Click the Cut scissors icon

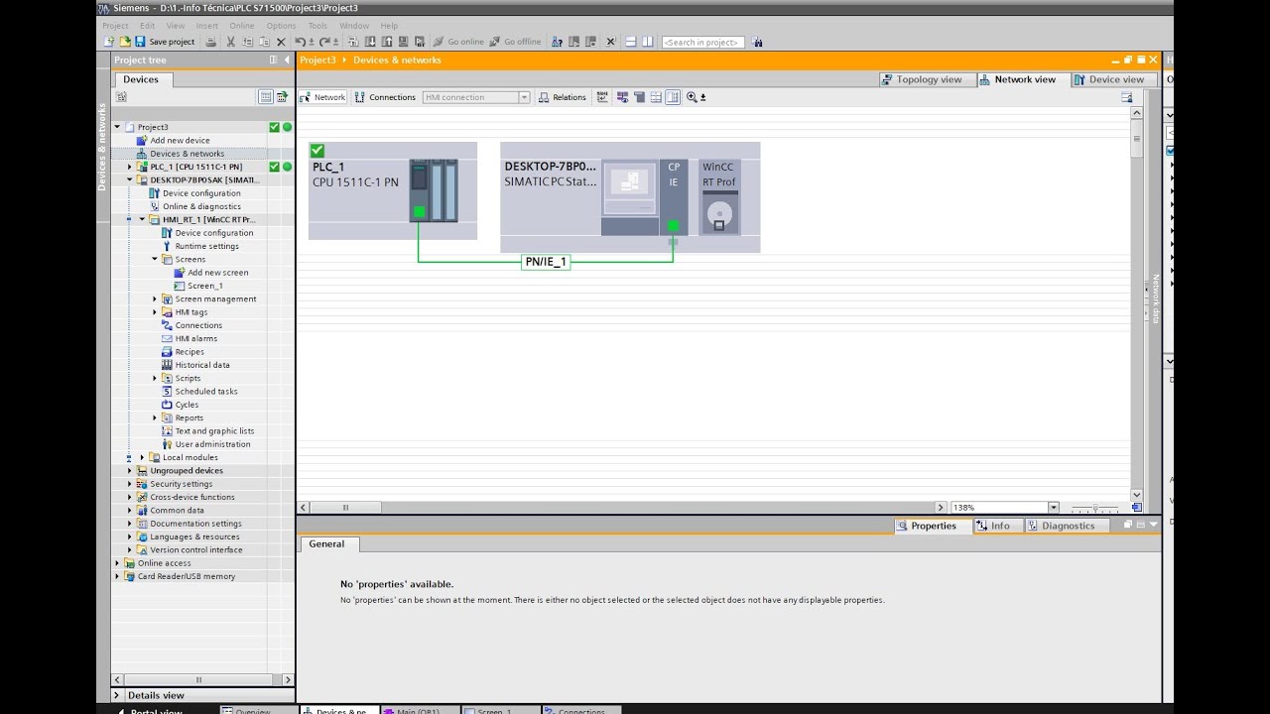coord(230,42)
